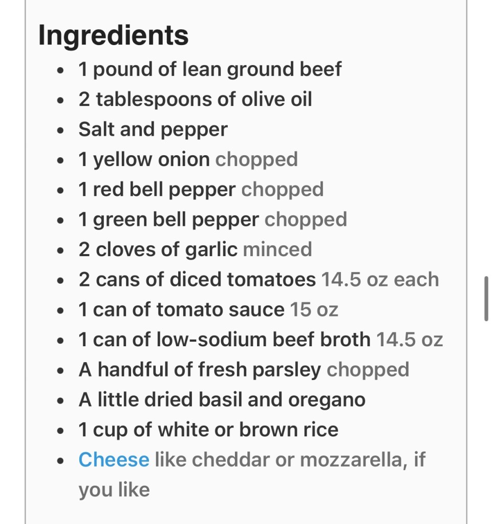492x524 pixels.
Task: Click the lean ground beef ingredient
Action: tap(210, 69)
